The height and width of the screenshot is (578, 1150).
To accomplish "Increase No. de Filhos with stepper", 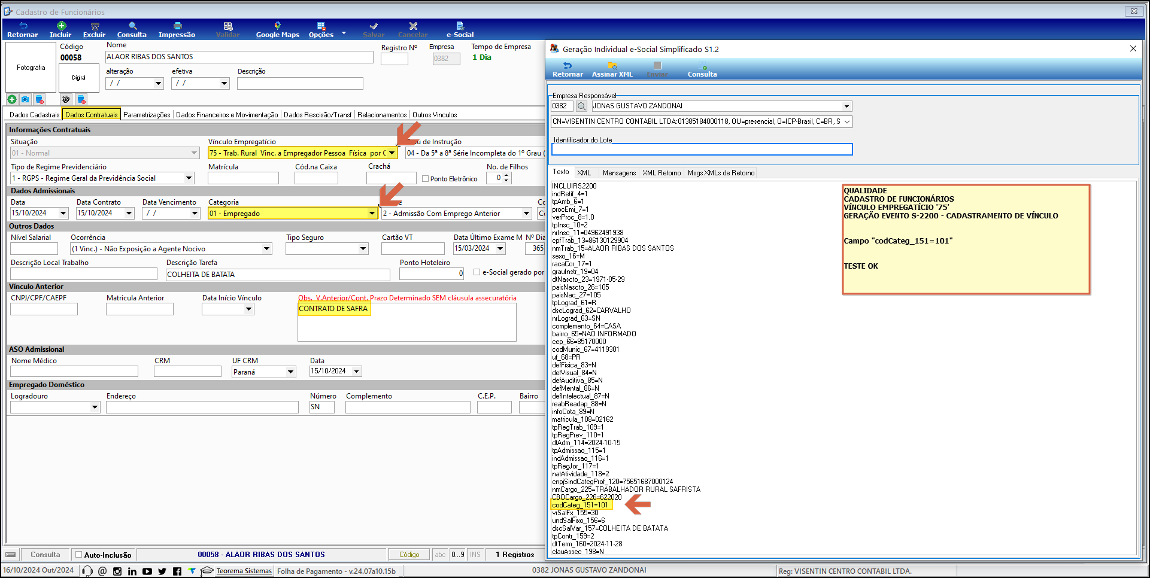I will [506, 176].
